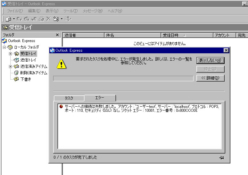
Task: Select 下書き drafts folder in the tree
Action: coord(26,79)
